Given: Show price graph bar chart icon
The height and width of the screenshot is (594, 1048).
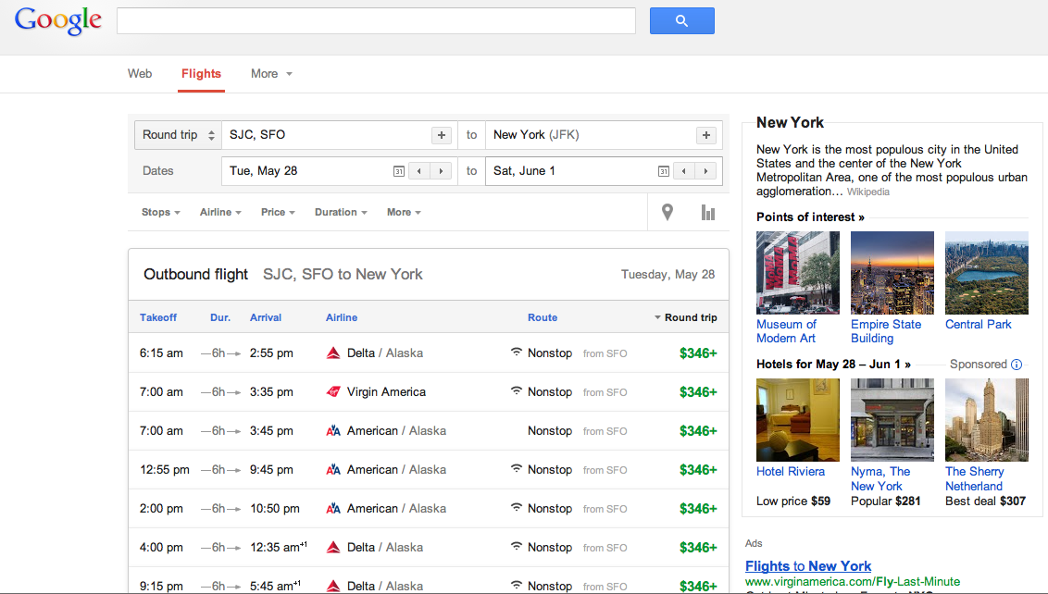Looking at the screenshot, I should (x=708, y=213).
